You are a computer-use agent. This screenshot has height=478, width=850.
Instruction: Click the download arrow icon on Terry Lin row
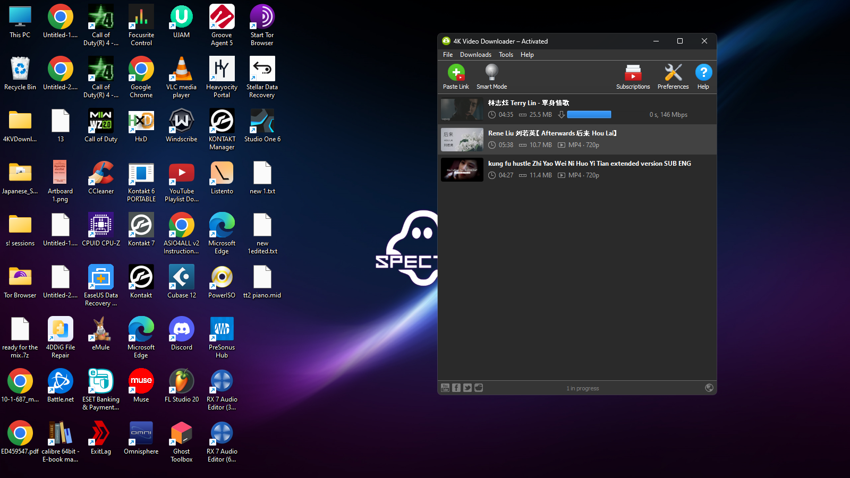[x=561, y=114]
